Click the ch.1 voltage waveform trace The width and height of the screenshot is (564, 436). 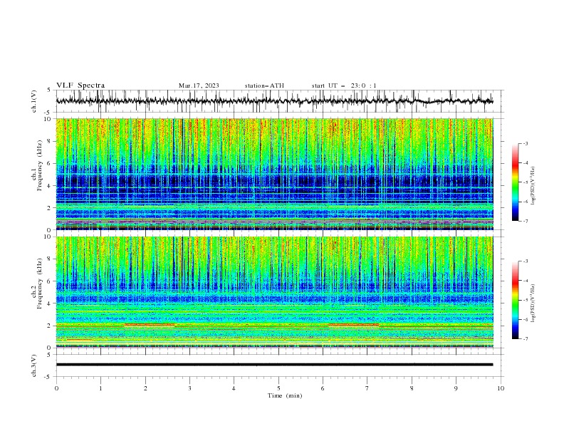(x=274, y=101)
